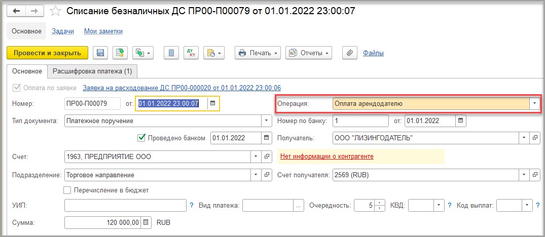Click the save document floppy disk icon
The height and width of the screenshot is (237, 545).
click(100, 53)
